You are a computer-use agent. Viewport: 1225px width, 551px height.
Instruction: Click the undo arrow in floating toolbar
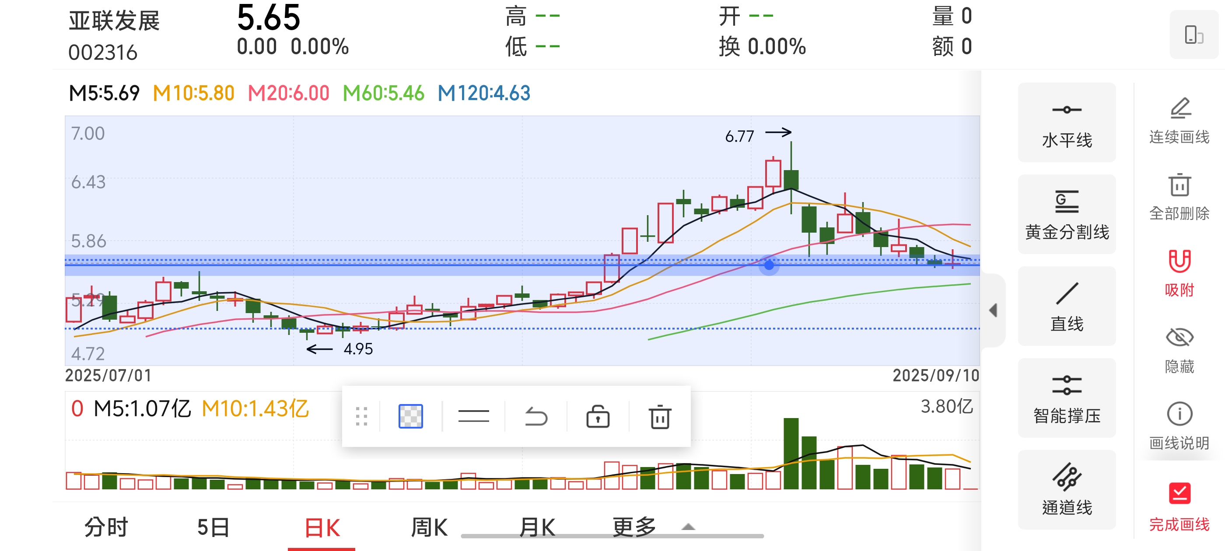click(535, 416)
